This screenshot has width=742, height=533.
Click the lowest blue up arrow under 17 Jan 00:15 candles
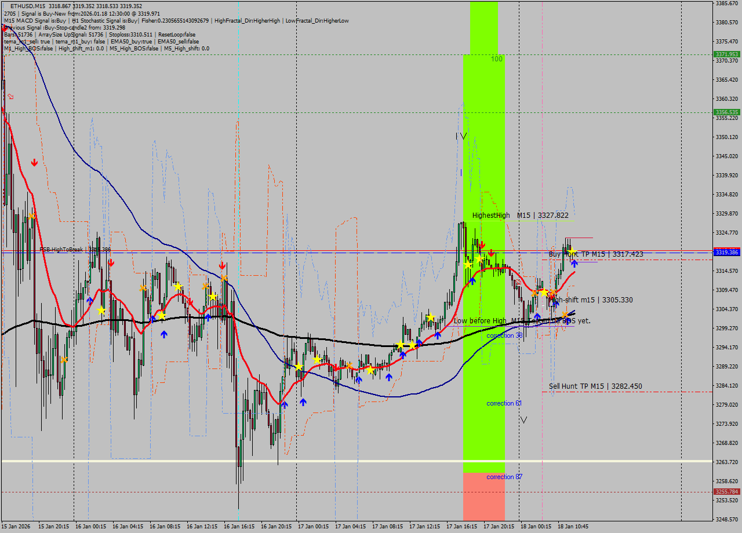point(303,401)
